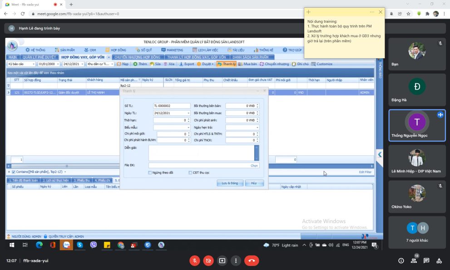The height and width of the screenshot is (270, 450).
Task: Click the Edit Filter link
Action: click(x=365, y=172)
